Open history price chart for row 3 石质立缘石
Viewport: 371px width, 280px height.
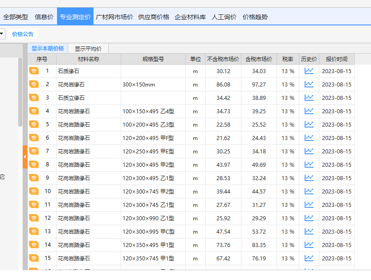coord(309,98)
